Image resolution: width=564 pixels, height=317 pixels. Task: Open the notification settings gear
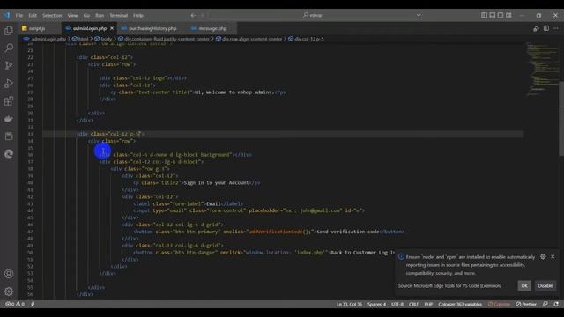[x=543, y=256]
